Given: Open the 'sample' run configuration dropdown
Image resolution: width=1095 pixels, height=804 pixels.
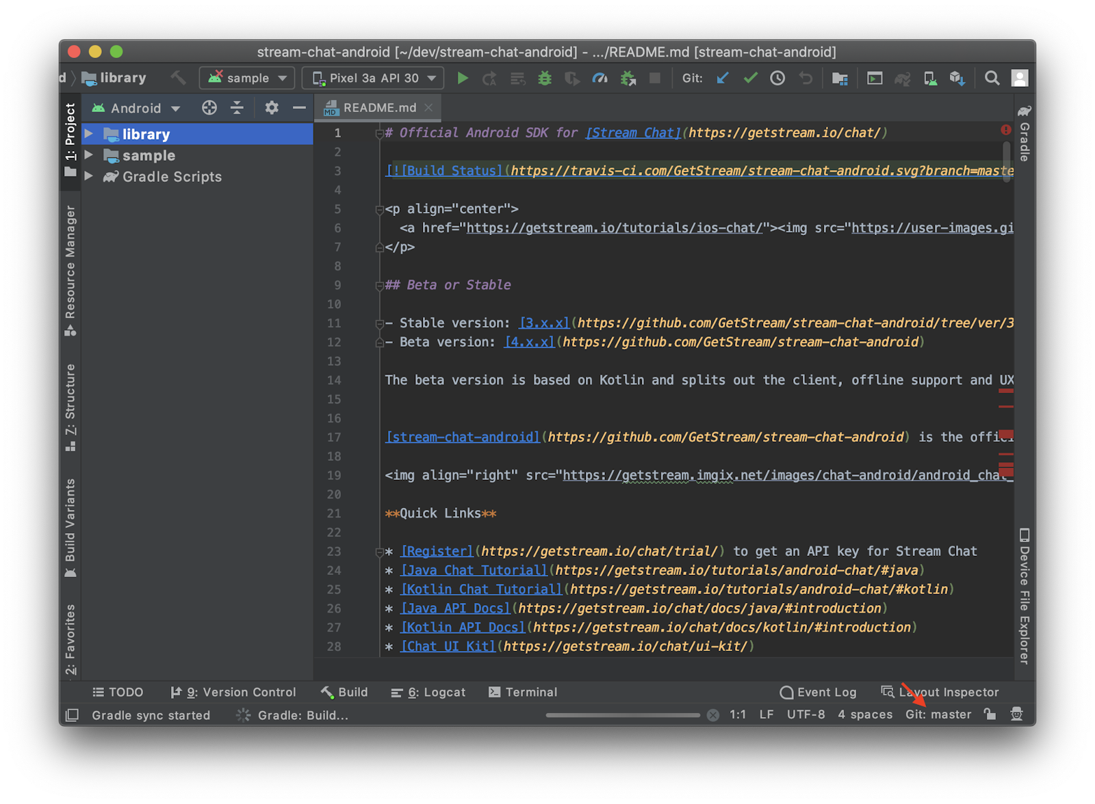Looking at the screenshot, I should (x=246, y=78).
